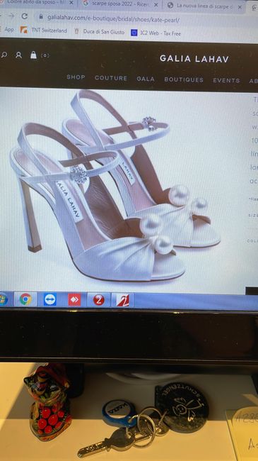Click the GALIA LAHAV logo
This screenshot has width=258, height=461.
[x=194, y=59]
